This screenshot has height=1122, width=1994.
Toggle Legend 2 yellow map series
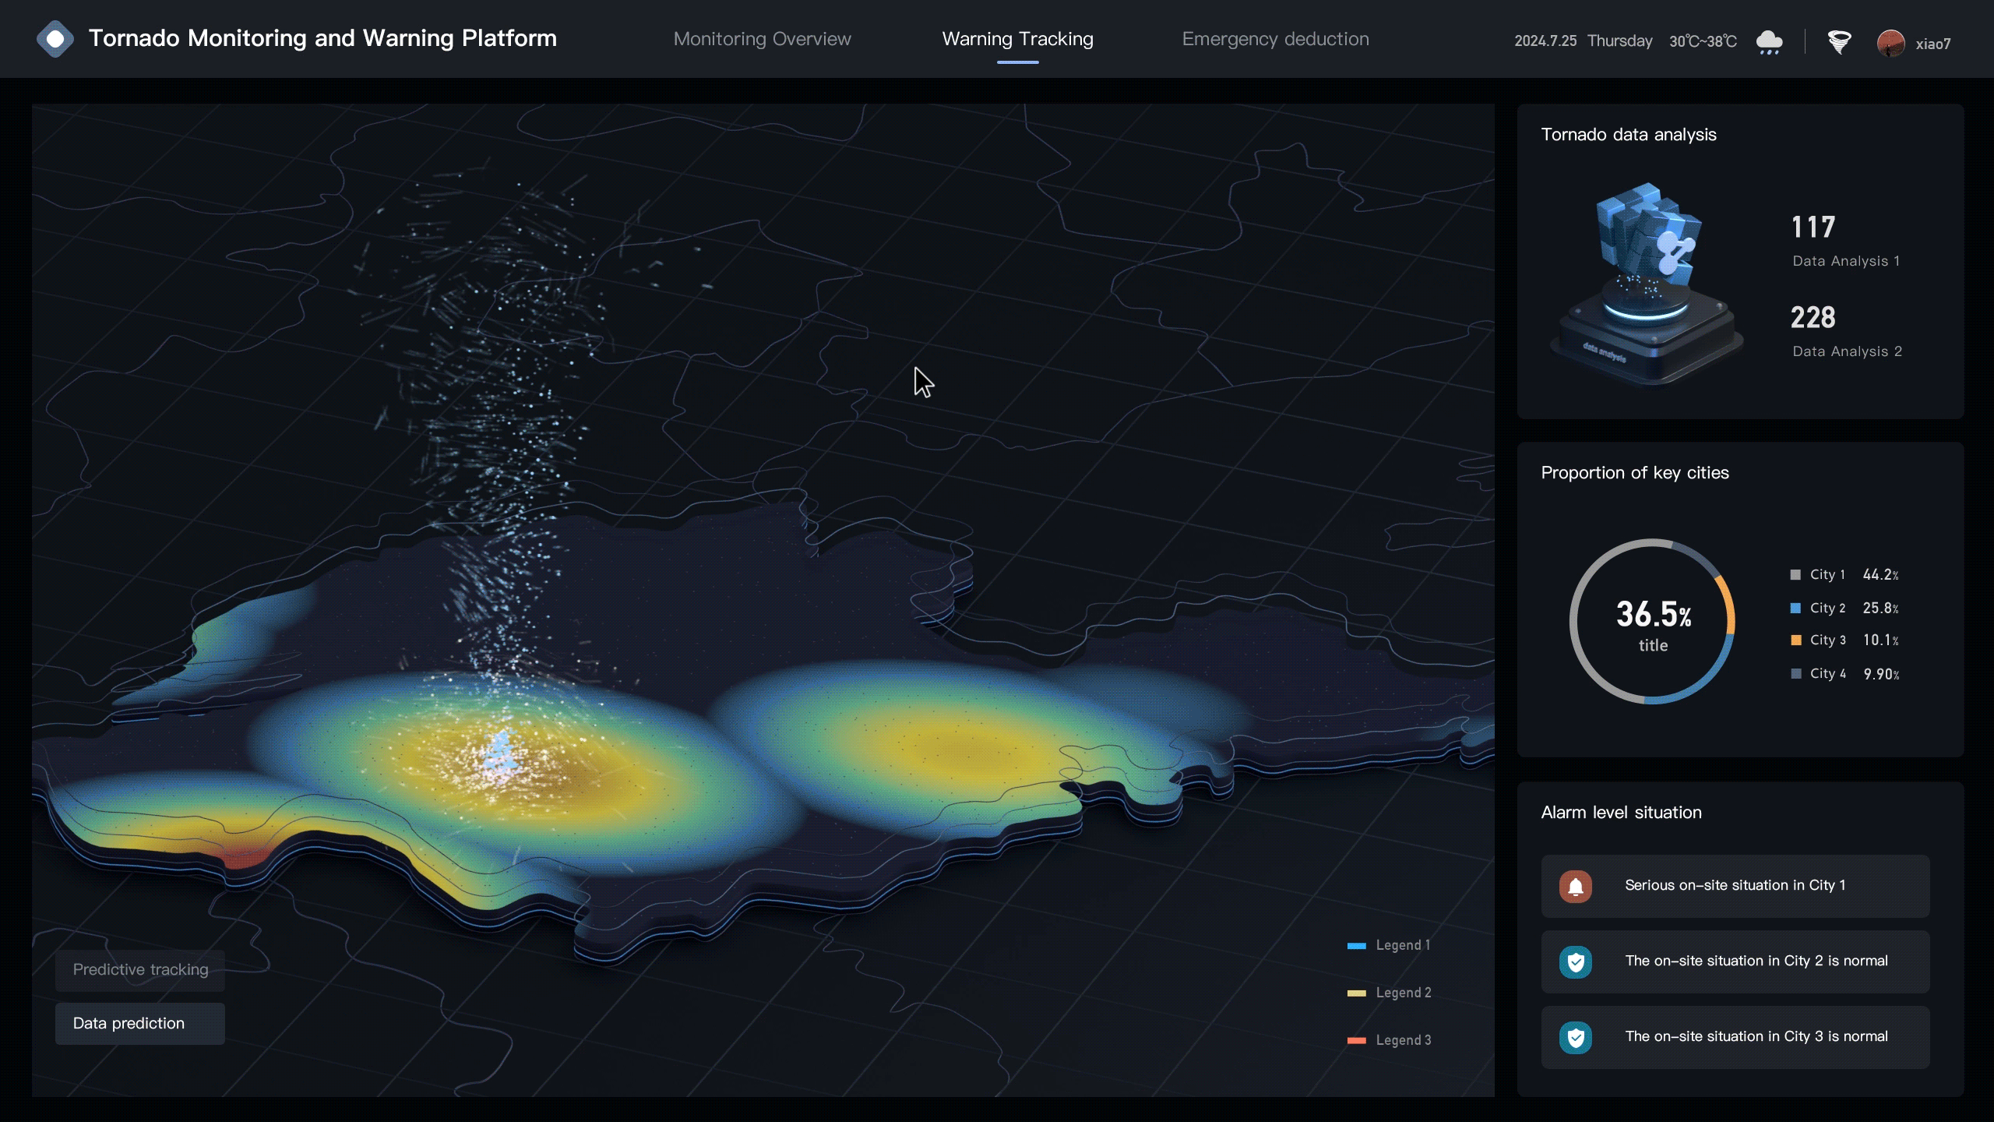1389,993
